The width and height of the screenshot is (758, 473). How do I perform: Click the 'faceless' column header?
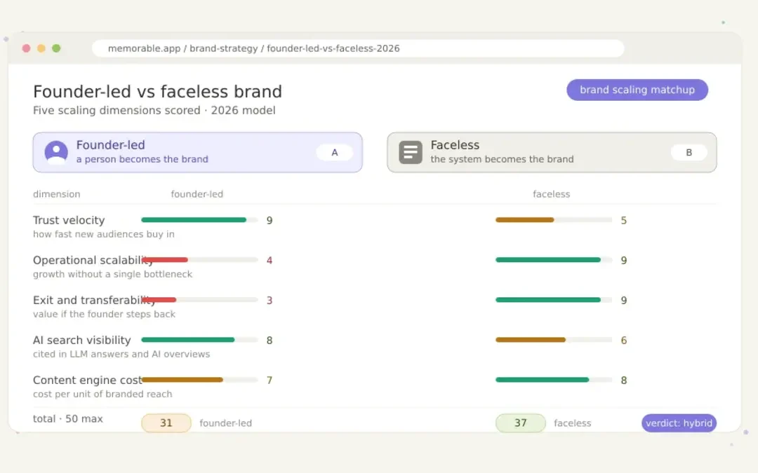(x=551, y=194)
